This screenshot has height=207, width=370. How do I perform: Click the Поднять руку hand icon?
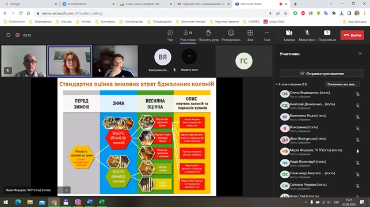[x=209, y=33]
